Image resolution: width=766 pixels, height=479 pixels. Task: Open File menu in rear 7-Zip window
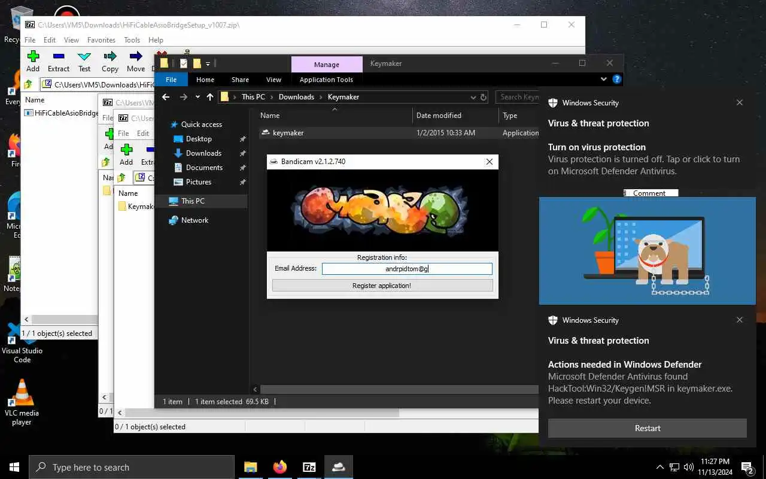pos(29,40)
